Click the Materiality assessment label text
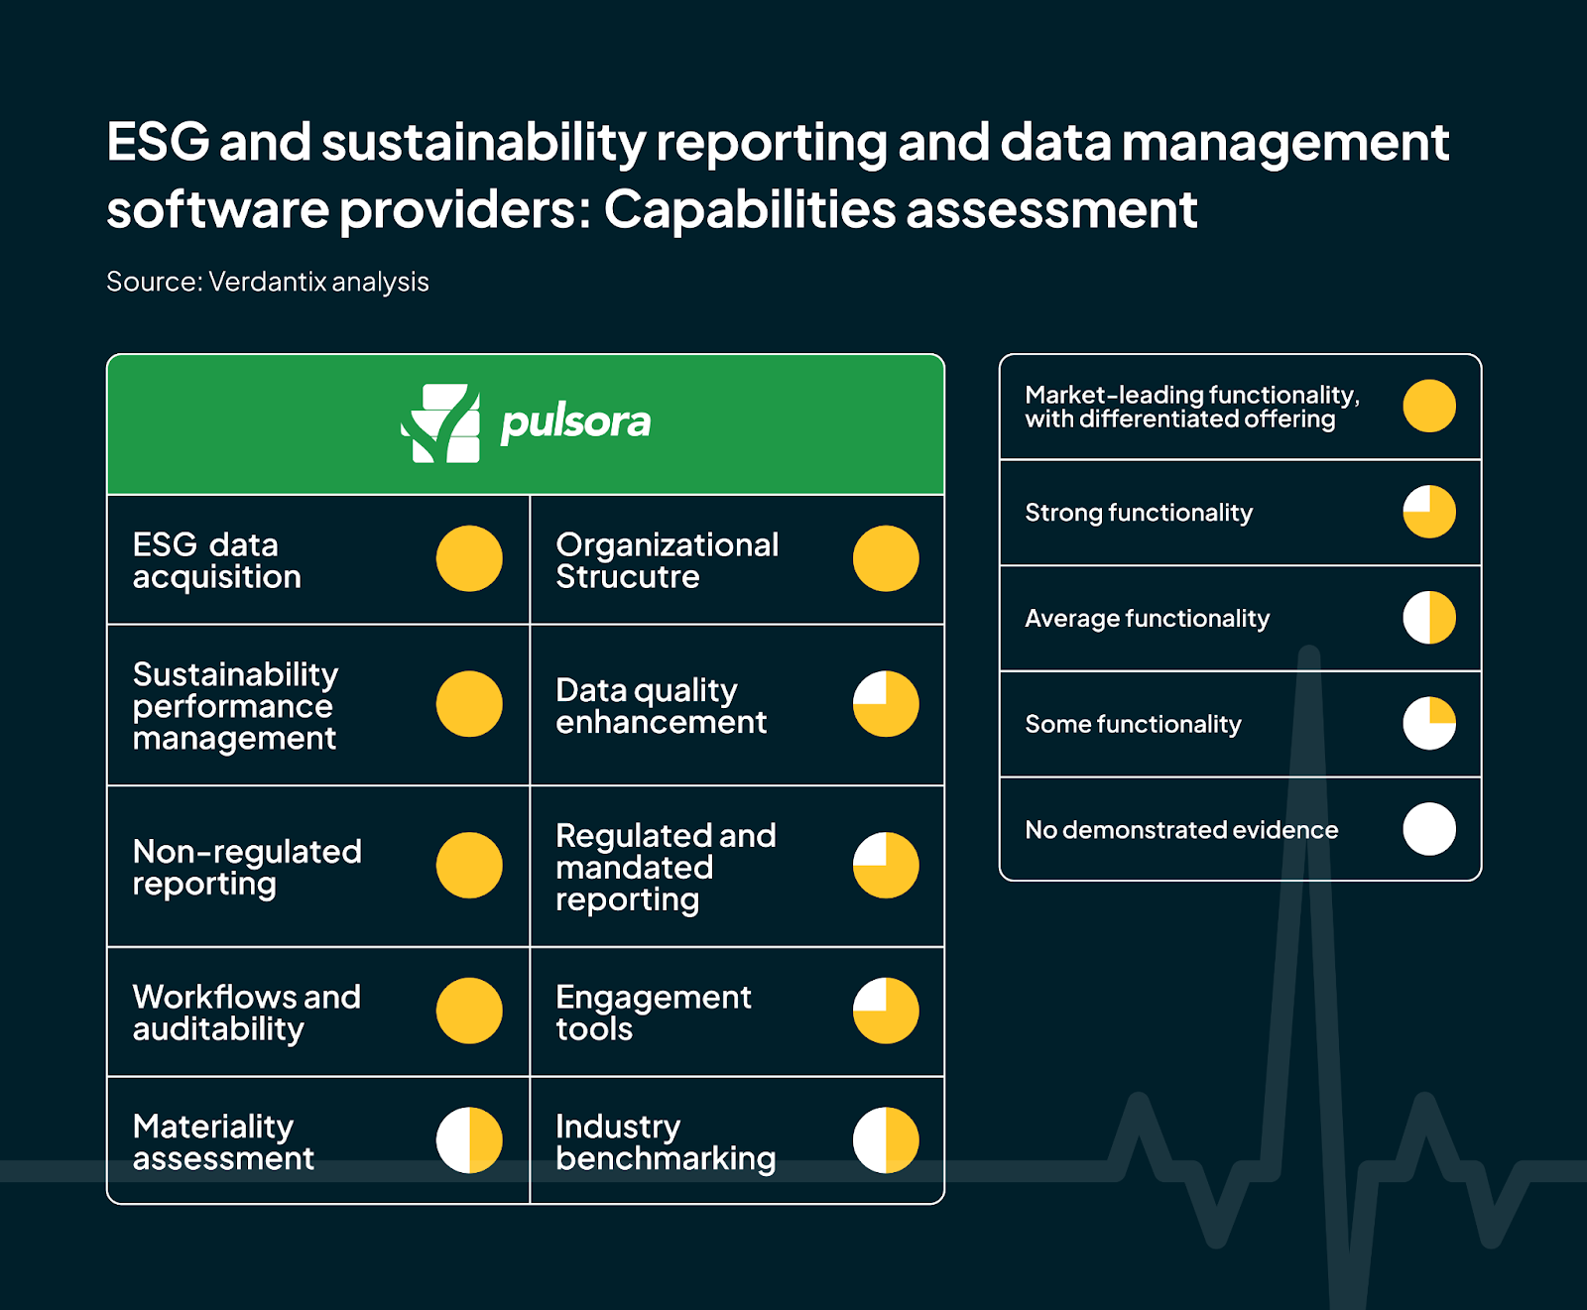This screenshot has width=1587, height=1310. click(223, 1141)
